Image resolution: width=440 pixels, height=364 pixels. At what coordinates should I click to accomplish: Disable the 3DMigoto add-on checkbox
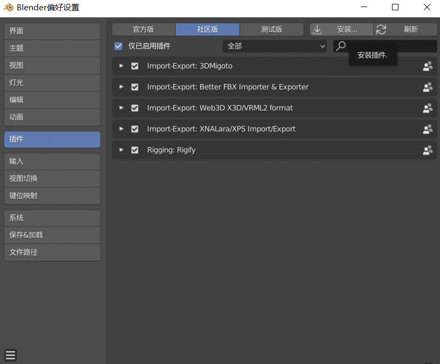(x=135, y=66)
